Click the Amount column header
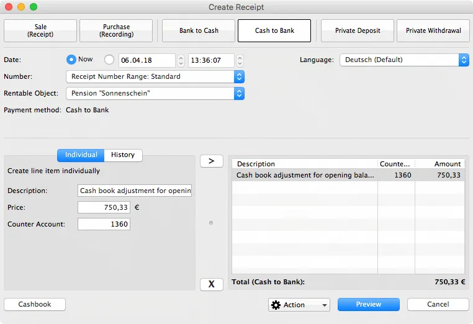Viewport: 473px width, 324px height. (440, 164)
